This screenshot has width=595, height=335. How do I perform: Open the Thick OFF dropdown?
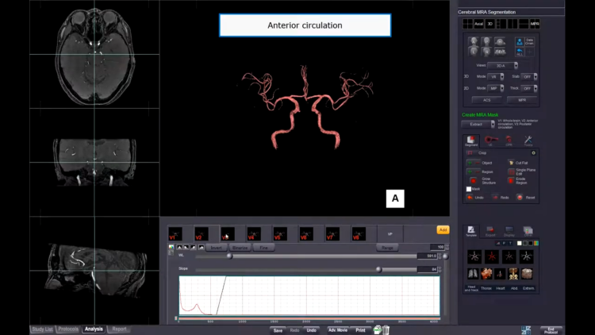tap(529, 88)
